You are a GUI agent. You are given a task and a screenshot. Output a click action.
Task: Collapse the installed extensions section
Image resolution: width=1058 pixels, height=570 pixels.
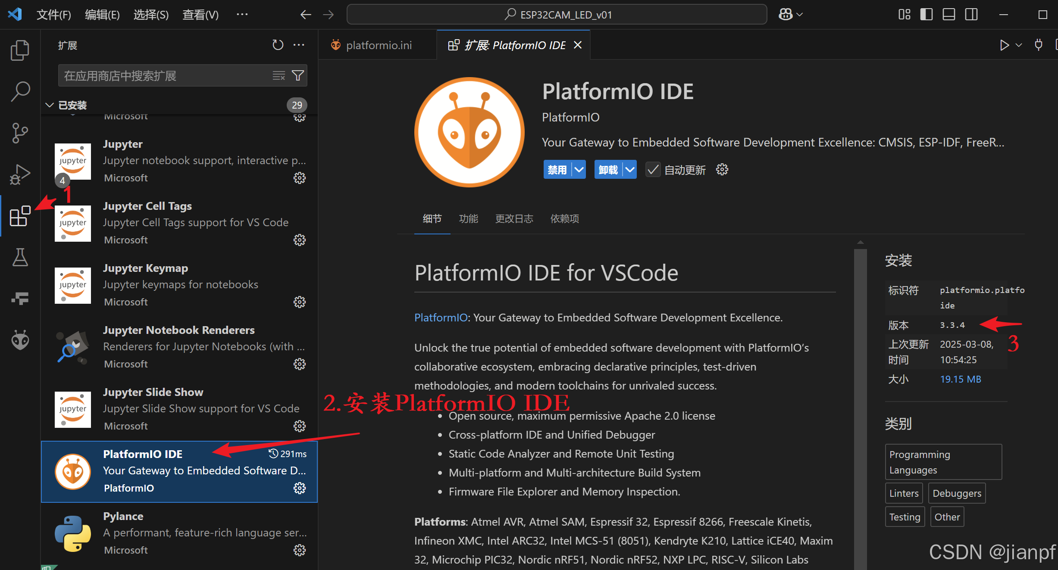pos(50,105)
